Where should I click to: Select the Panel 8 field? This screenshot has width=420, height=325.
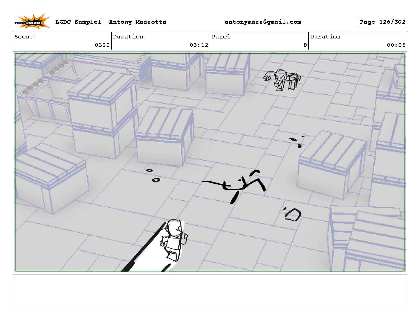259,41
